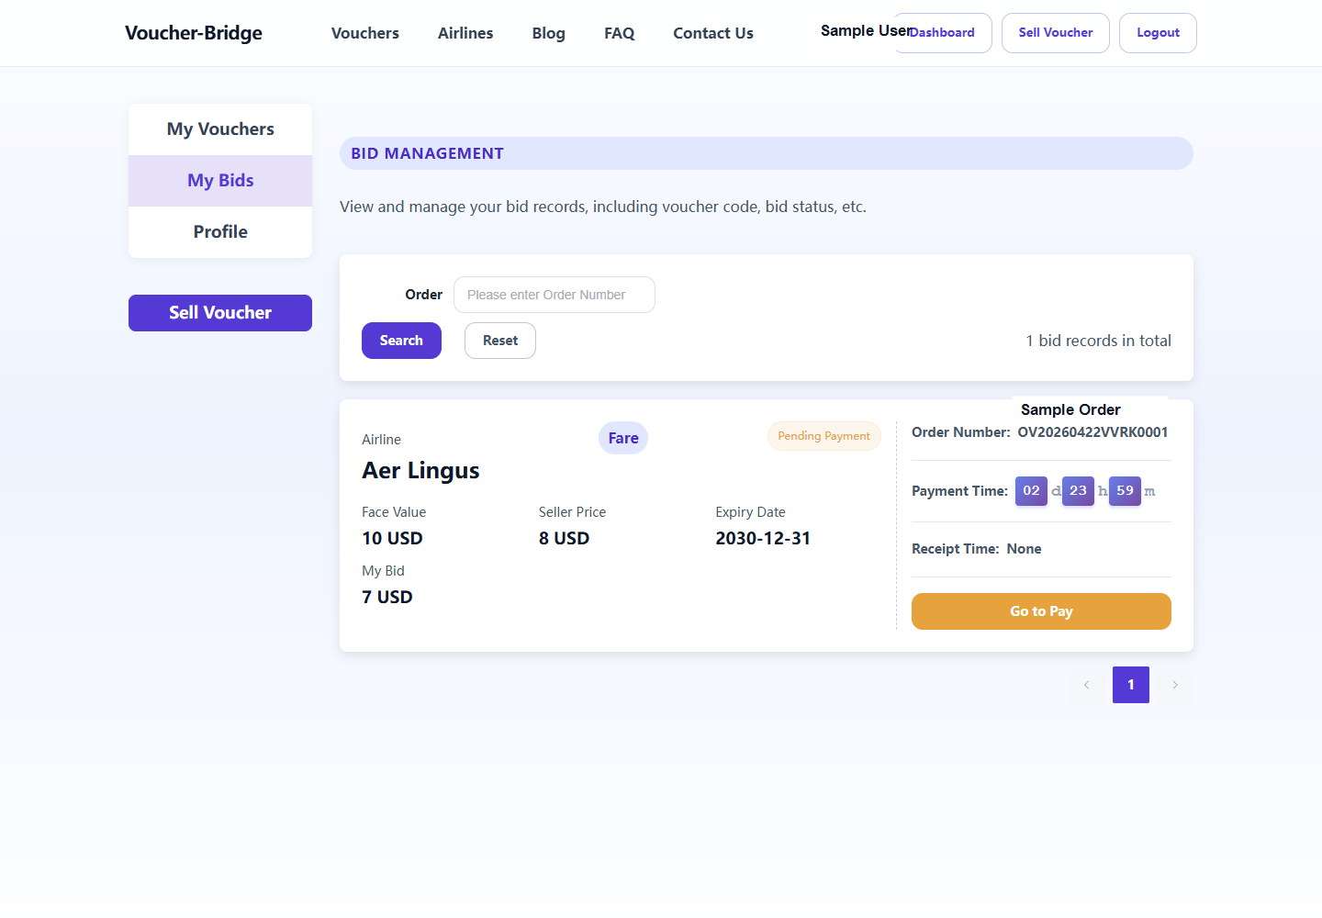Click the Face Value 10 USD
The image size is (1322, 918).
tap(392, 539)
